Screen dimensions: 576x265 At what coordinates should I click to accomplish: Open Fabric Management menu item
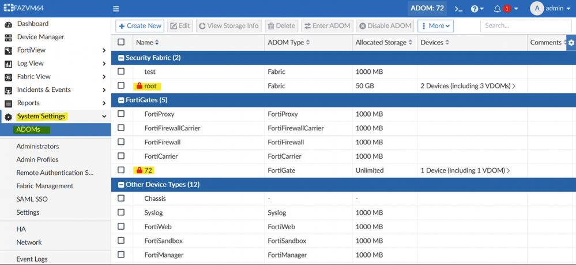[45, 186]
